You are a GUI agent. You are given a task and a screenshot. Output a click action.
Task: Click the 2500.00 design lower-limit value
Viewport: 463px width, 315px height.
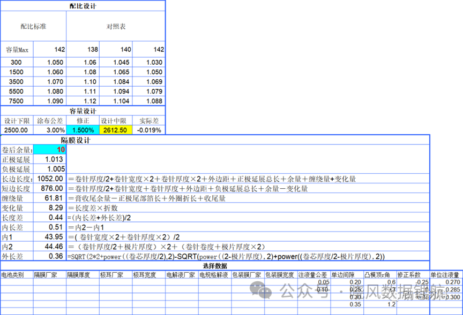pyautogui.click(x=17, y=130)
